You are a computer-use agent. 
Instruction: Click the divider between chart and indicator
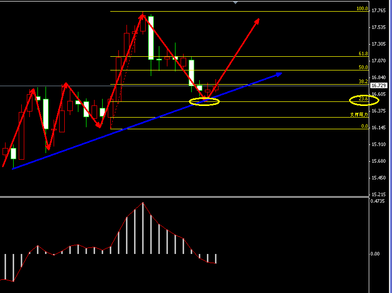point(185,197)
